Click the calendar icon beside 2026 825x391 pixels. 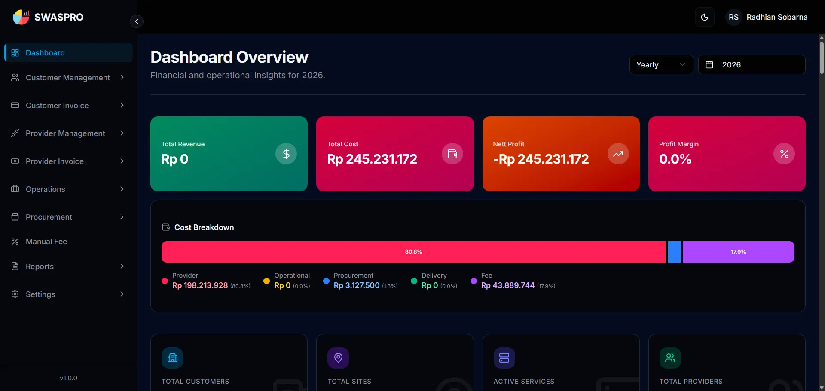point(709,65)
